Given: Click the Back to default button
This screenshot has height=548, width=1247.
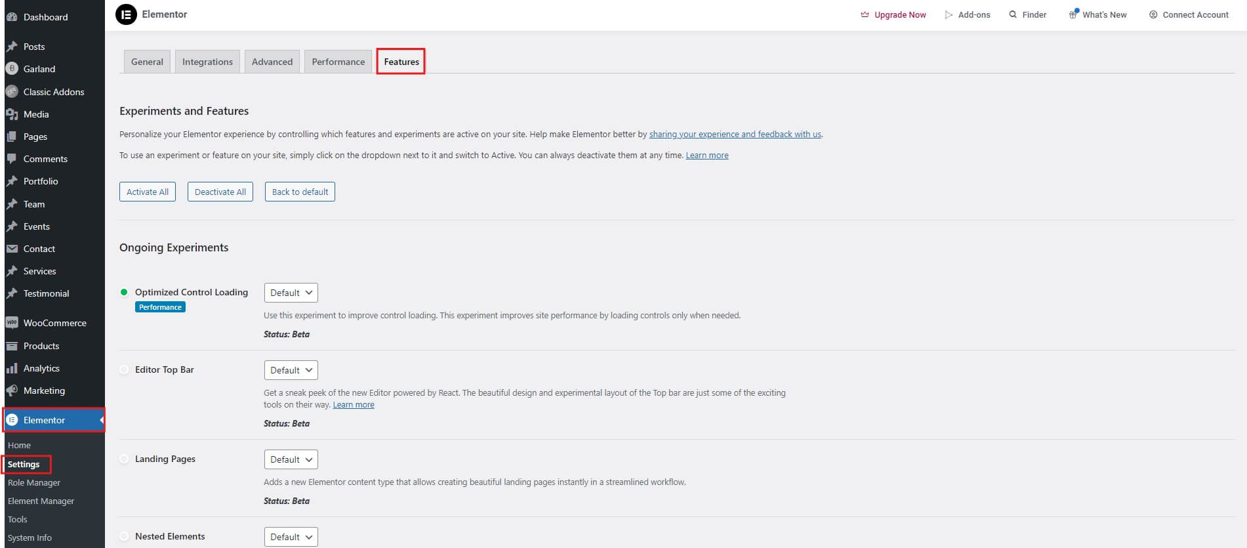Looking at the screenshot, I should (x=300, y=192).
